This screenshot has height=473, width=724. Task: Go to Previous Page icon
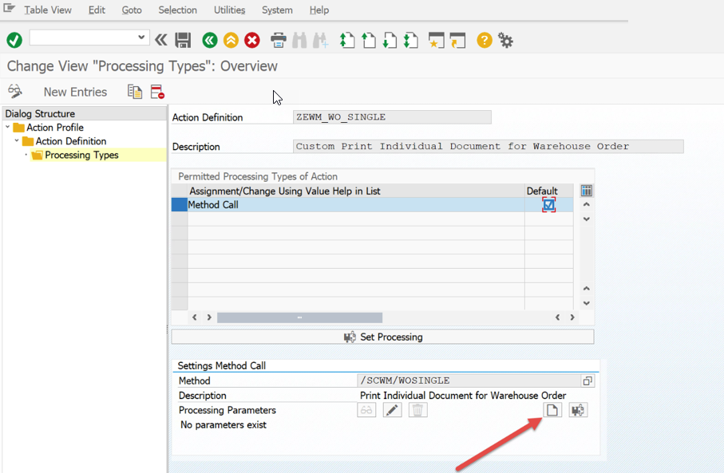tap(369, 40)
